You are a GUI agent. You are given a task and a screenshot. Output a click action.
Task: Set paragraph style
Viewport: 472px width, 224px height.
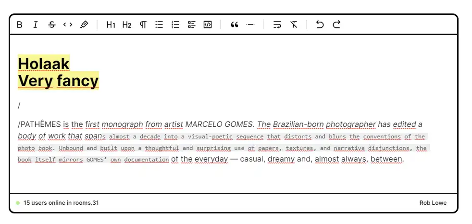(x=143, y=25)
